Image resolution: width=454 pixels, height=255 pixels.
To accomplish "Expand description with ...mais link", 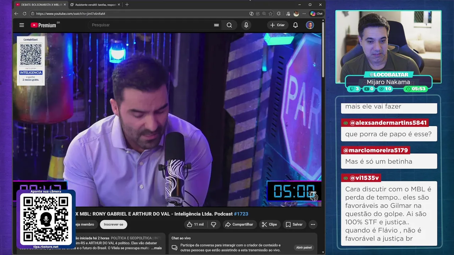I will point(156,248).
